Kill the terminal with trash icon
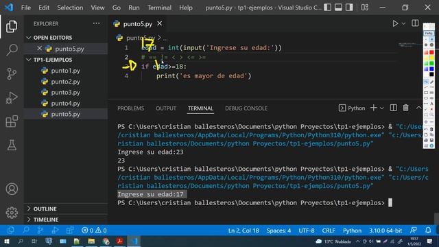 pyautogui.click(x=405, y=108)
